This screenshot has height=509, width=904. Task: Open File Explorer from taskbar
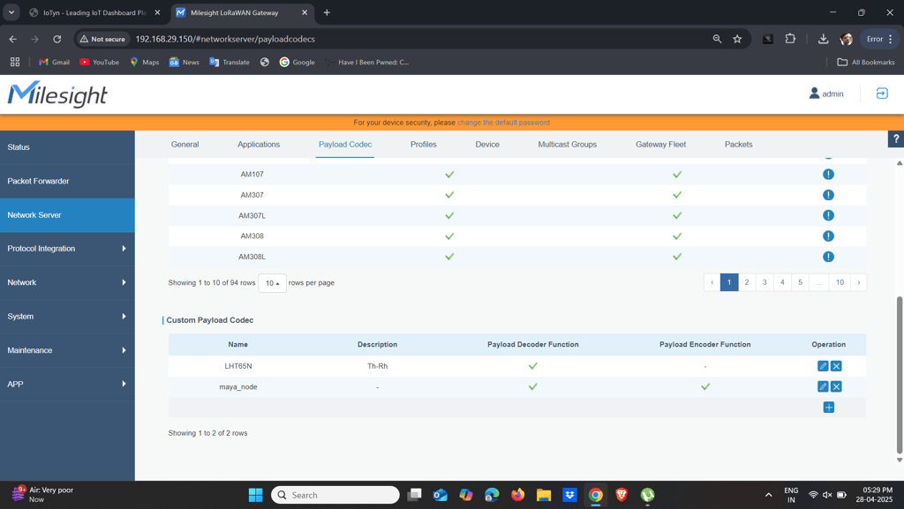pyautogui.click(x=544, y=495)
